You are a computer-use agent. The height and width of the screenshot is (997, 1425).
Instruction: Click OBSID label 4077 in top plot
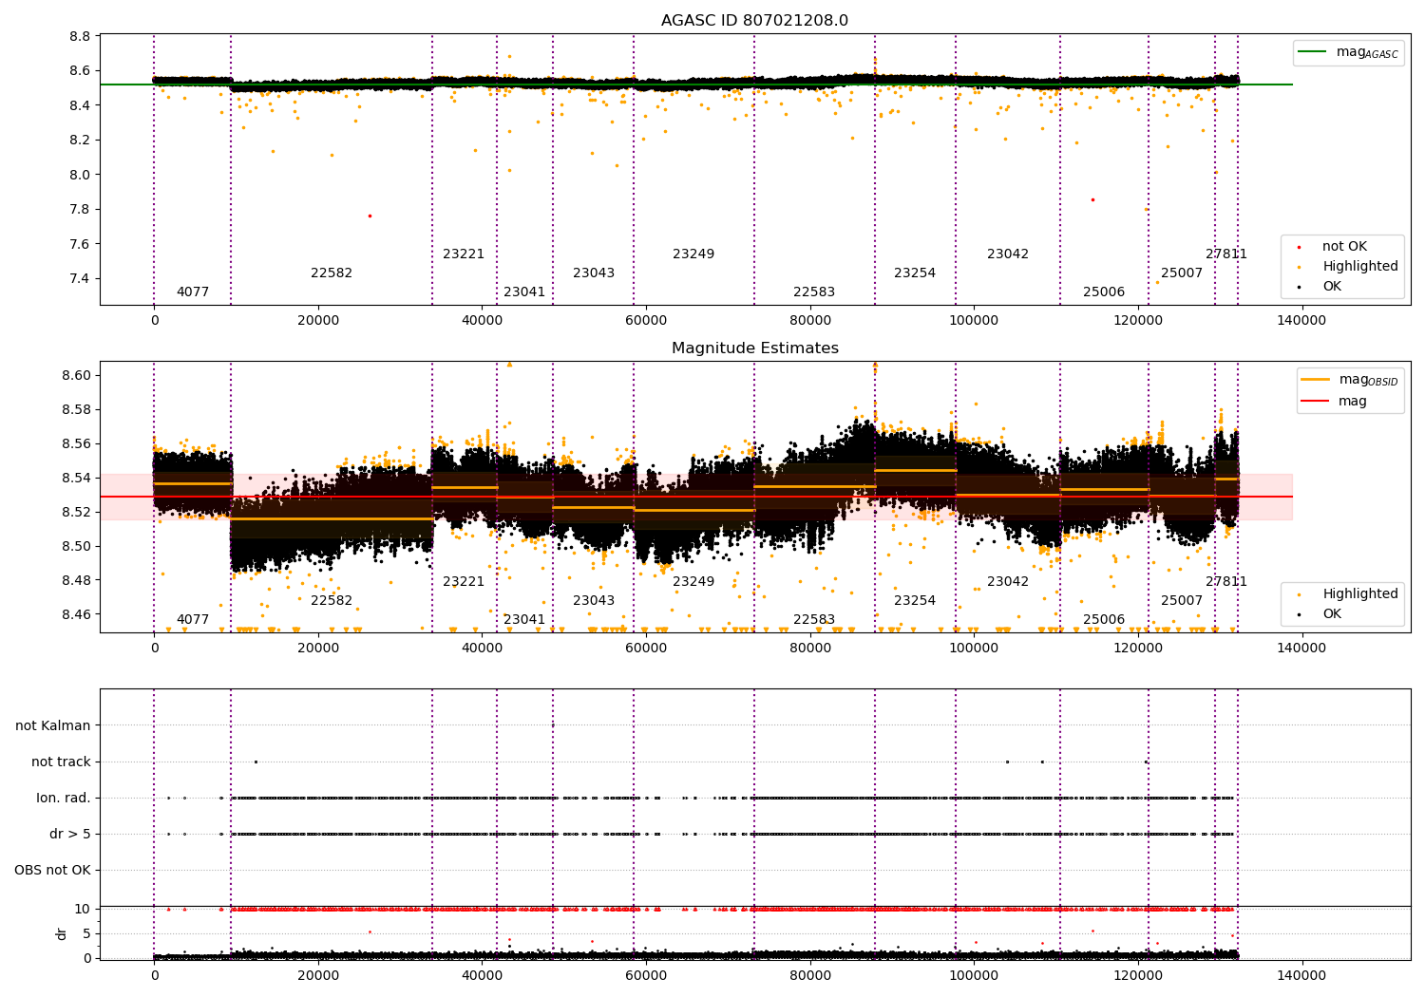[x=193, y=292]
